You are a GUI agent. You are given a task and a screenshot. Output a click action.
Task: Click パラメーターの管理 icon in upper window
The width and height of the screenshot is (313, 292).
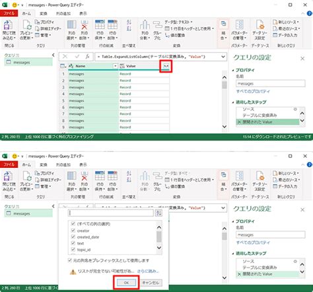pos(239,24)
